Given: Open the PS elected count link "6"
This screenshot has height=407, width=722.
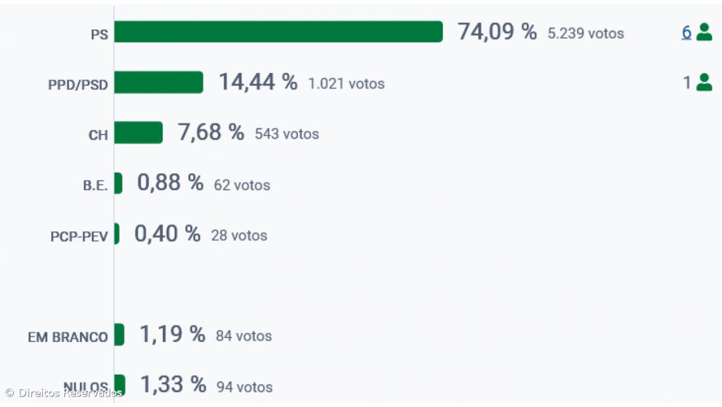Looking at the screenshot, I should pos(687,32).
